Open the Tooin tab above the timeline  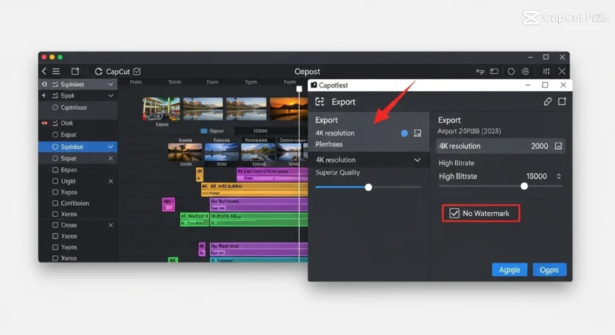(175, 82)
